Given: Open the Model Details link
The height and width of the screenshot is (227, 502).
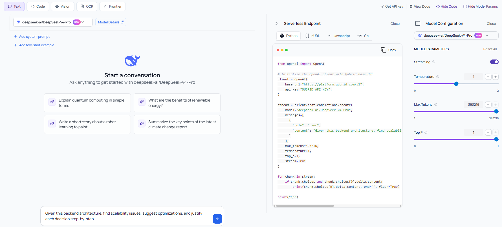Looking at the screenshot, I should [111, 22].
